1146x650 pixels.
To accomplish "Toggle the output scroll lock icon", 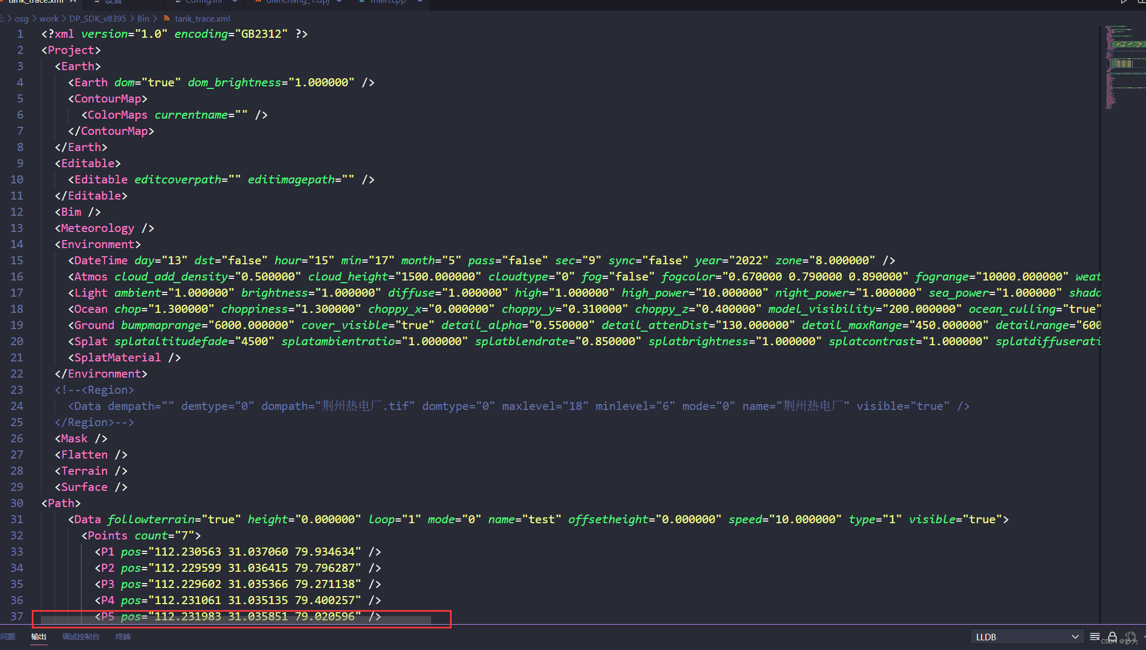I will pyautogui.click(x=1112, y=637).
